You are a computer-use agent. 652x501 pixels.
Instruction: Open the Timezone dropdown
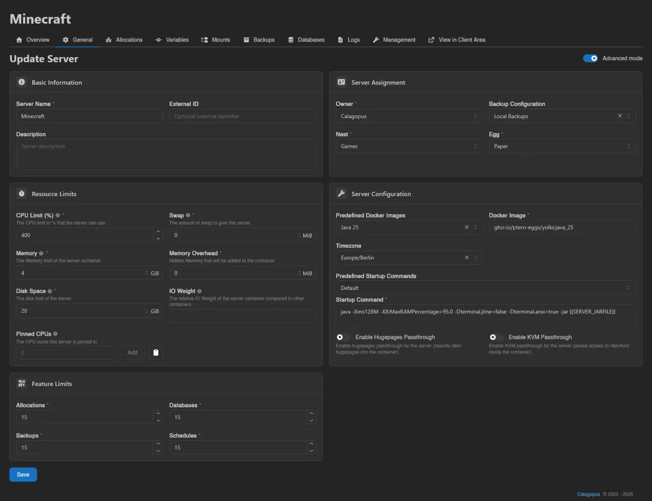click(409, 258)
